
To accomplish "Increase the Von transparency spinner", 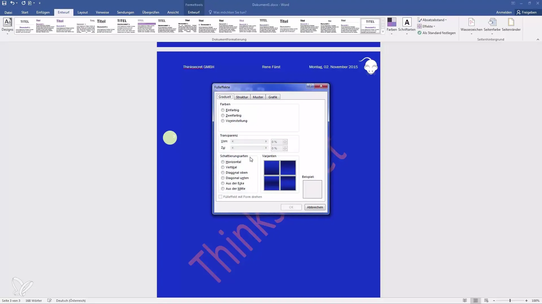I will tap(285, 140).
